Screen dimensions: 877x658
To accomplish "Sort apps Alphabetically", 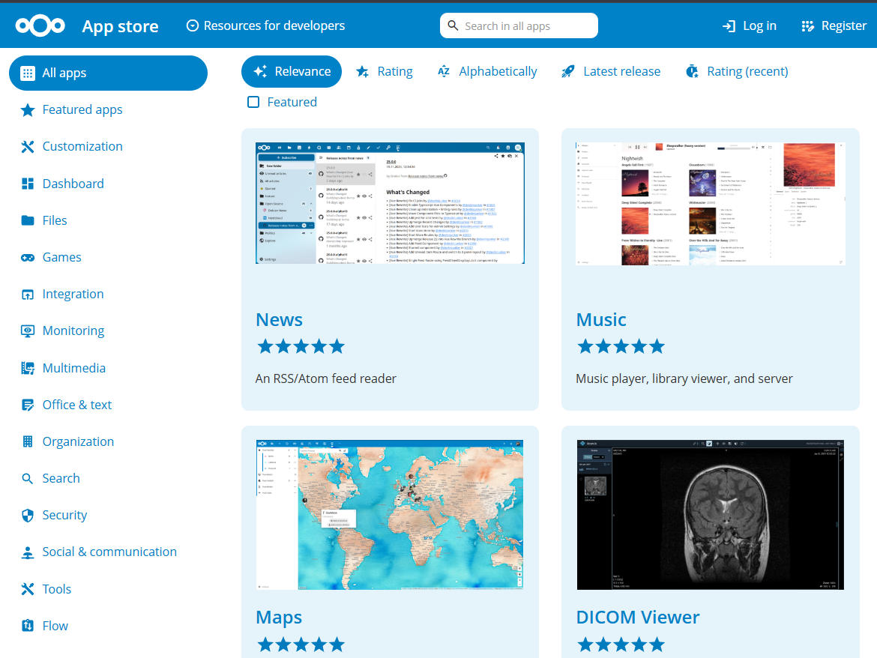I will tap(487, 71).
